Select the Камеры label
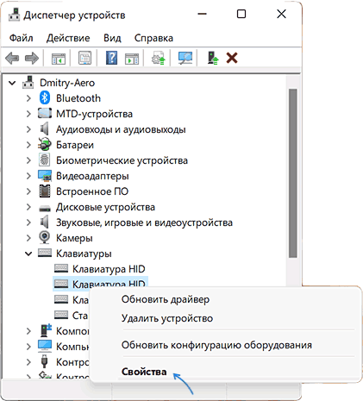The image size is (363, 401). pos(74,238)
